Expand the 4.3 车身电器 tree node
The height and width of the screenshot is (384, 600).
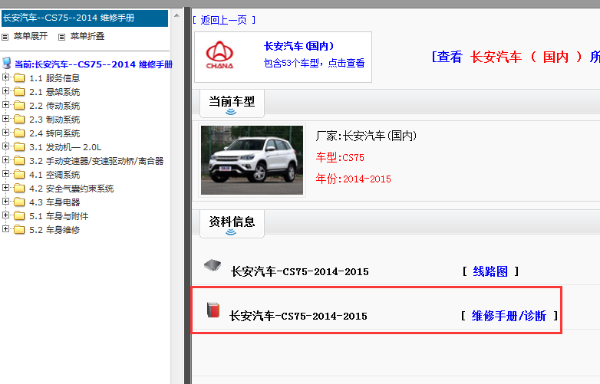click(x=5, y=202)
